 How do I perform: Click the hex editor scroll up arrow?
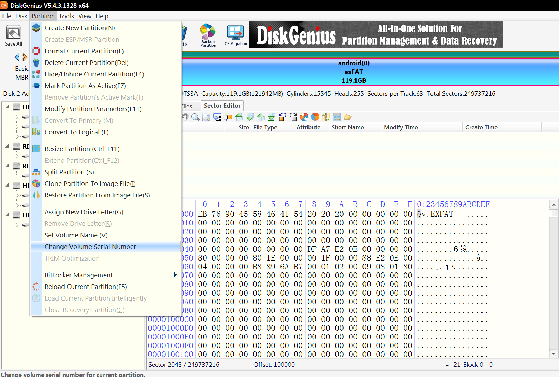click(x=554, y=204)
